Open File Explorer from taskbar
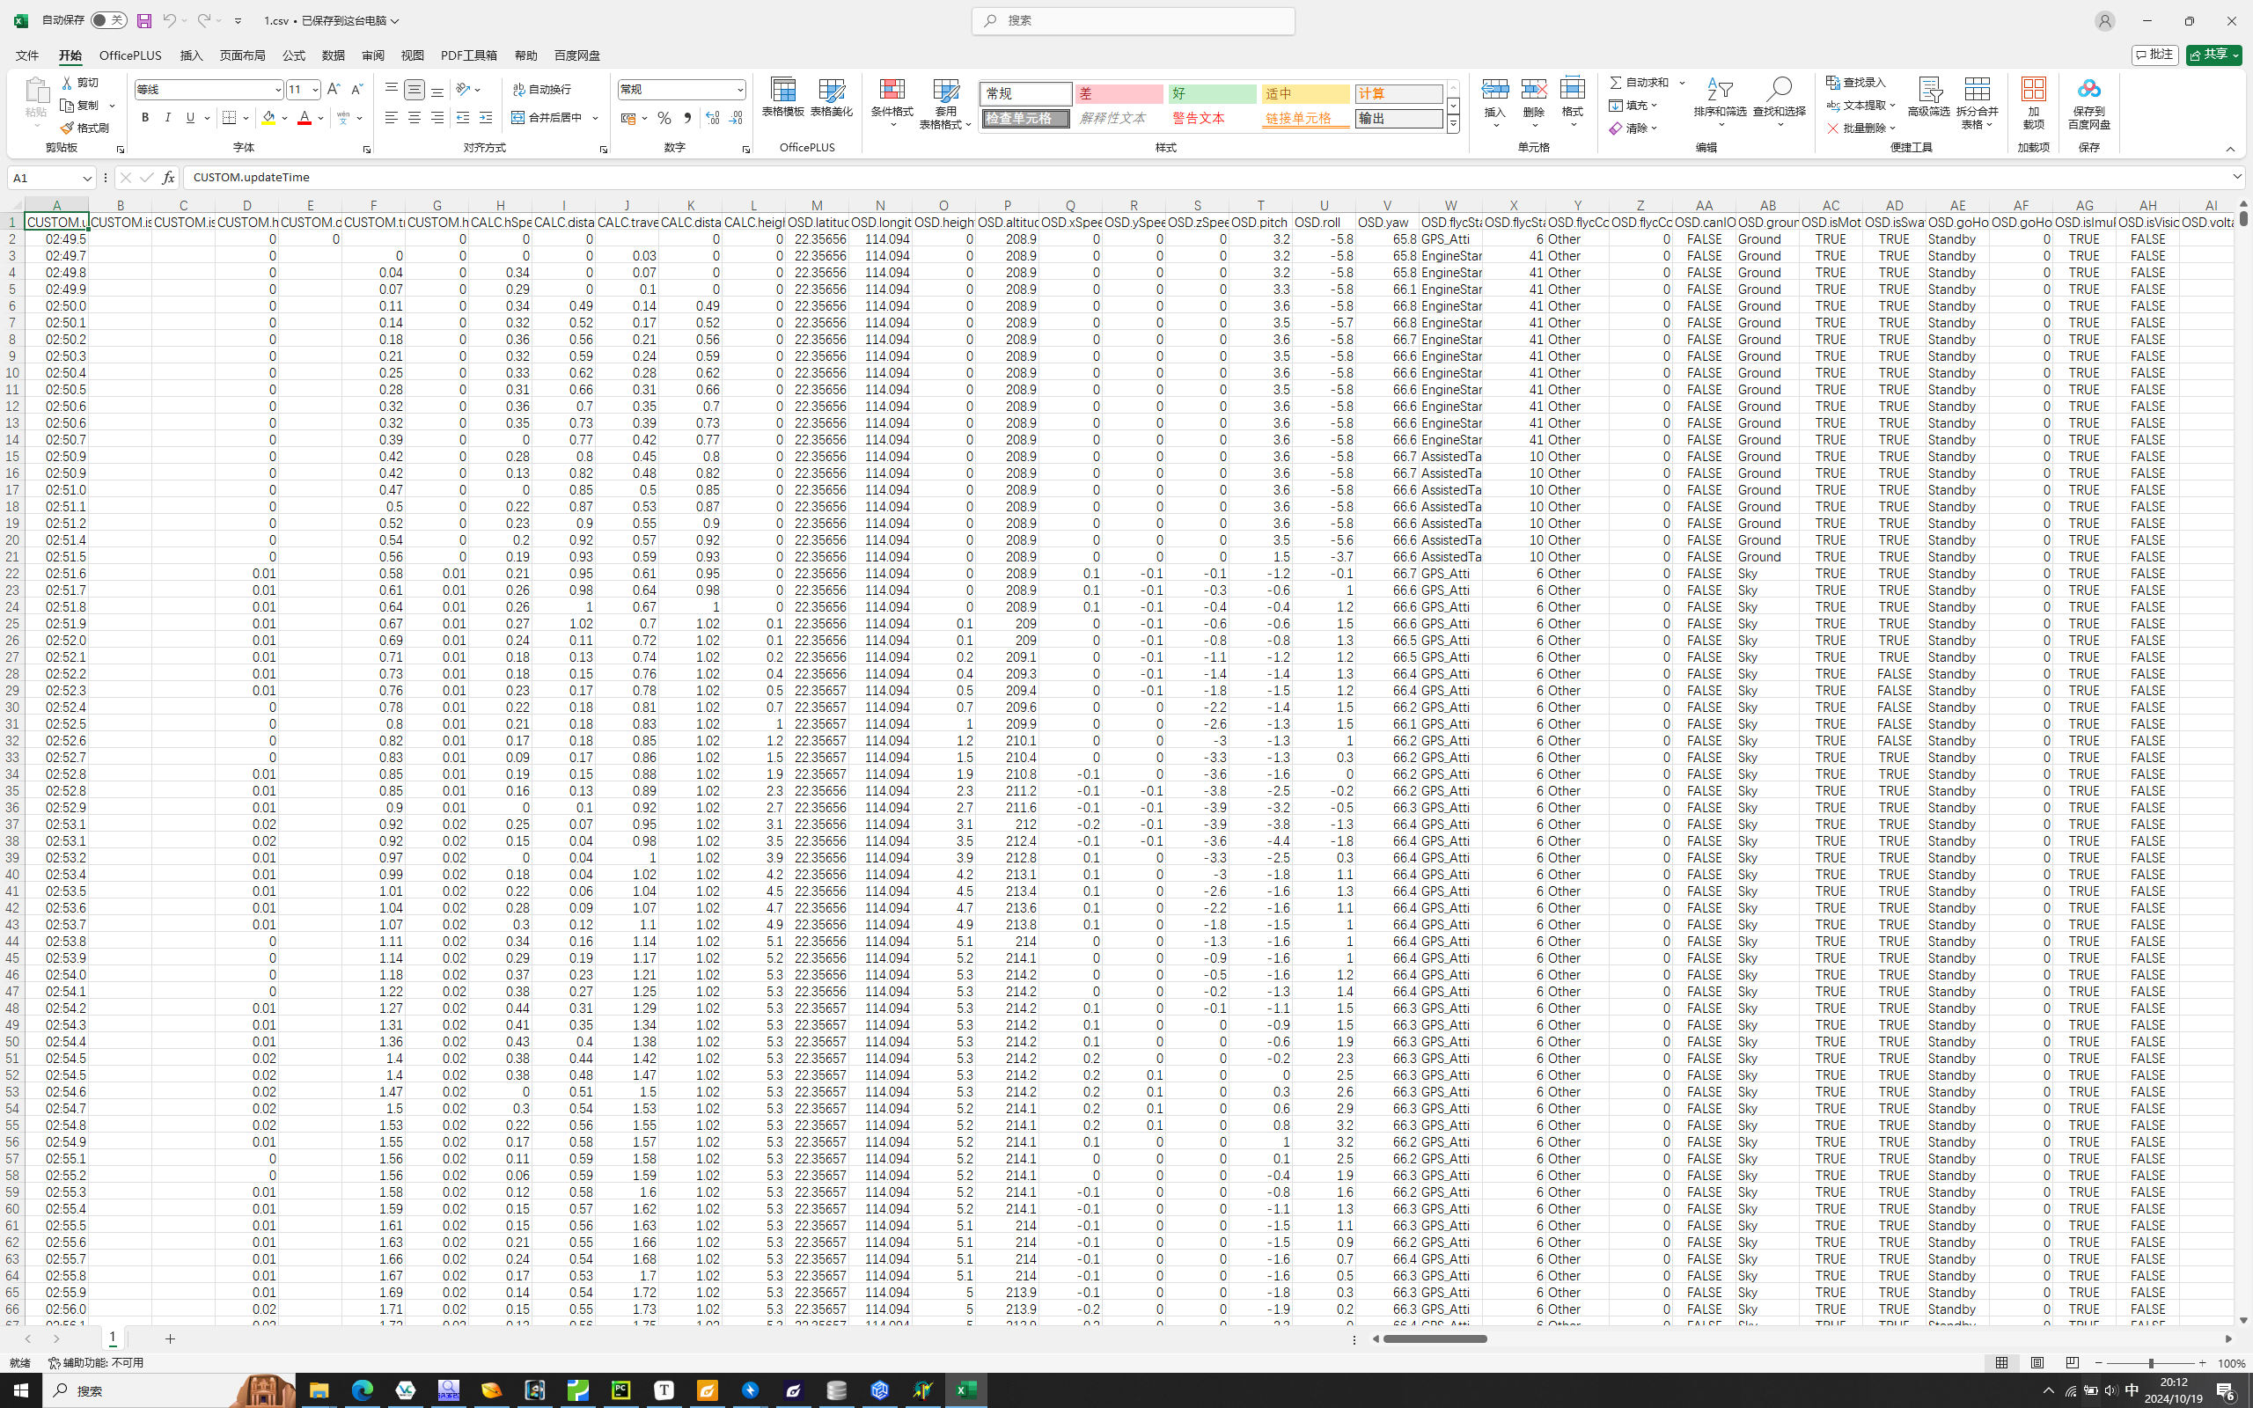Image resolution: width=2253 pixels, height=1408 pixels. tap(319, 1390)
